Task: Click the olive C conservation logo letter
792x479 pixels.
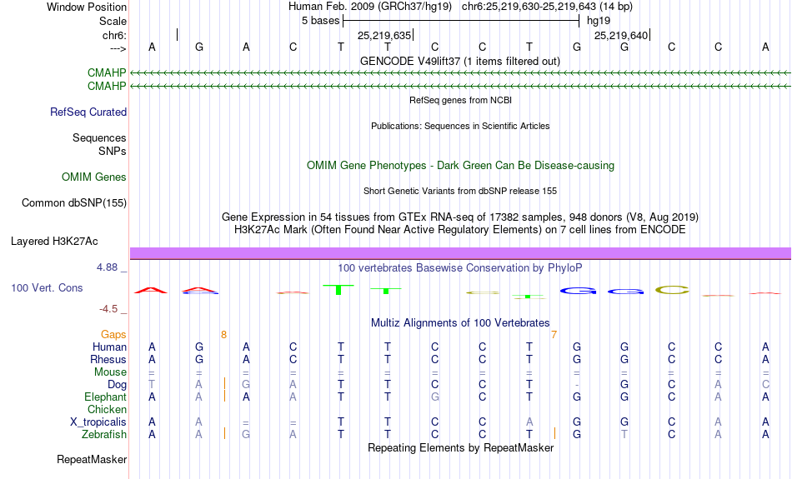Action: 672,290
